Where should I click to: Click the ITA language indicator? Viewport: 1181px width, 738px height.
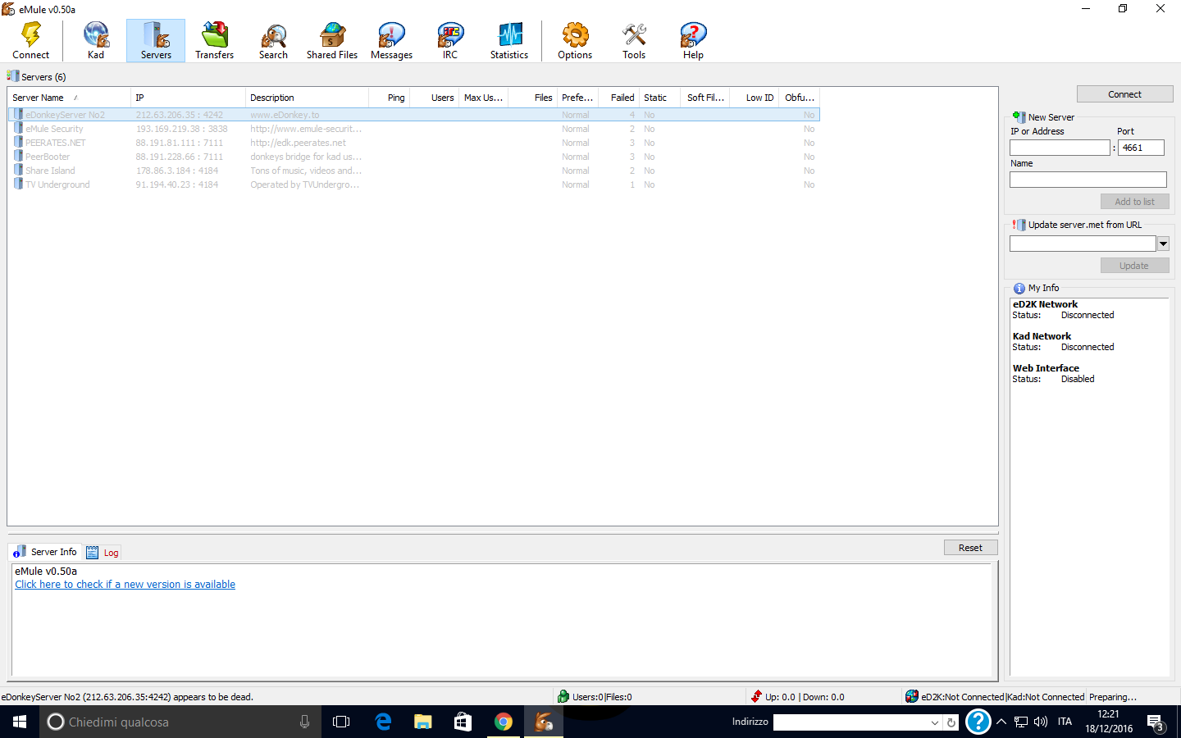pyautogui.click(x=1065, y=722)
